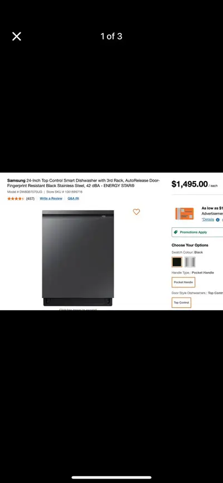223x483 pixels.
Task: Tap the home indicator bar at bottom
Action: [111, 477]
